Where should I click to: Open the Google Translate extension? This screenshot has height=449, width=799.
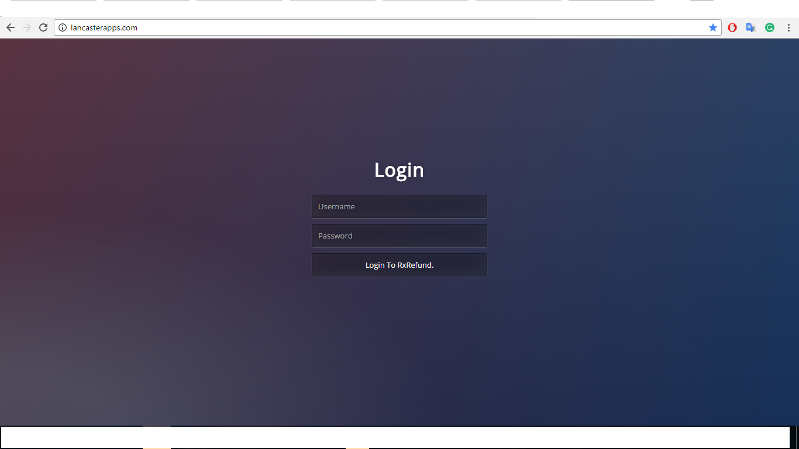point(751,27)
